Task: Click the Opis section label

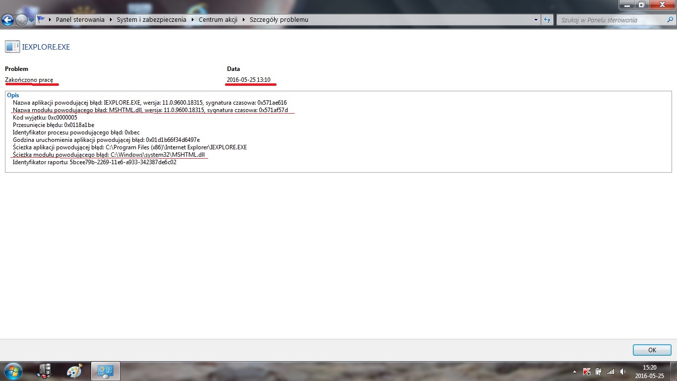Action: (13, 95)
